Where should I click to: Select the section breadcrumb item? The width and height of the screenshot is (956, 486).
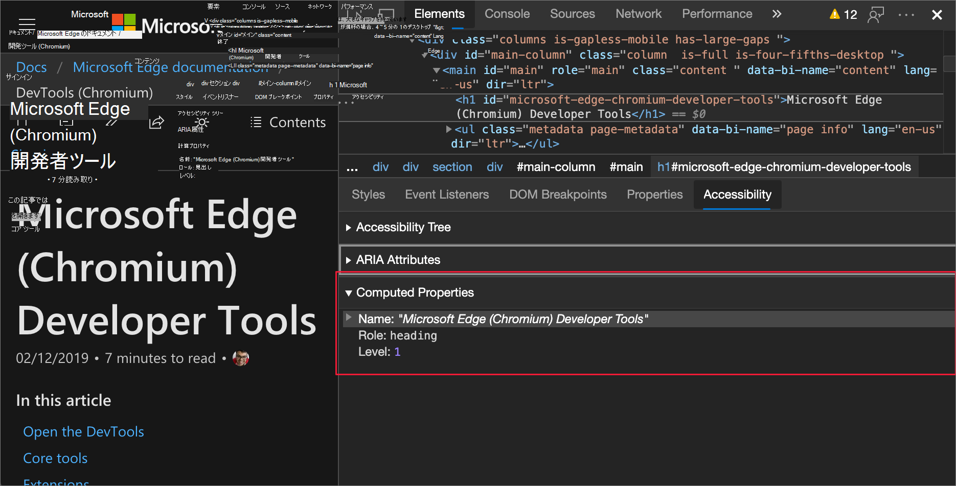pos(452,167)
